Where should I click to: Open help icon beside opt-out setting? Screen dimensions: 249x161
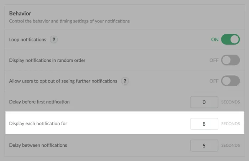tap(125, 81)
